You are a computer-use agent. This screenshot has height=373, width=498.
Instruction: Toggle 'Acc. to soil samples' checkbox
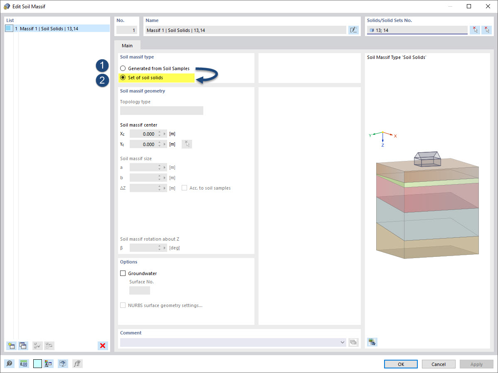pos(184,188)
